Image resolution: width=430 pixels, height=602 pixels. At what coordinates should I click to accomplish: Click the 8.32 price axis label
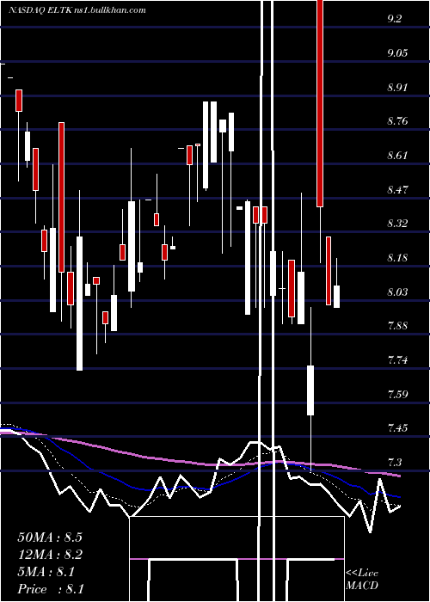(397, 224)
